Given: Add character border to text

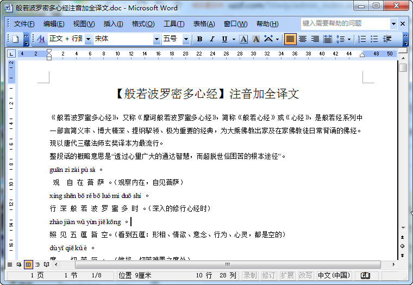Looking at the screenshot, I should tap(243, 39).
